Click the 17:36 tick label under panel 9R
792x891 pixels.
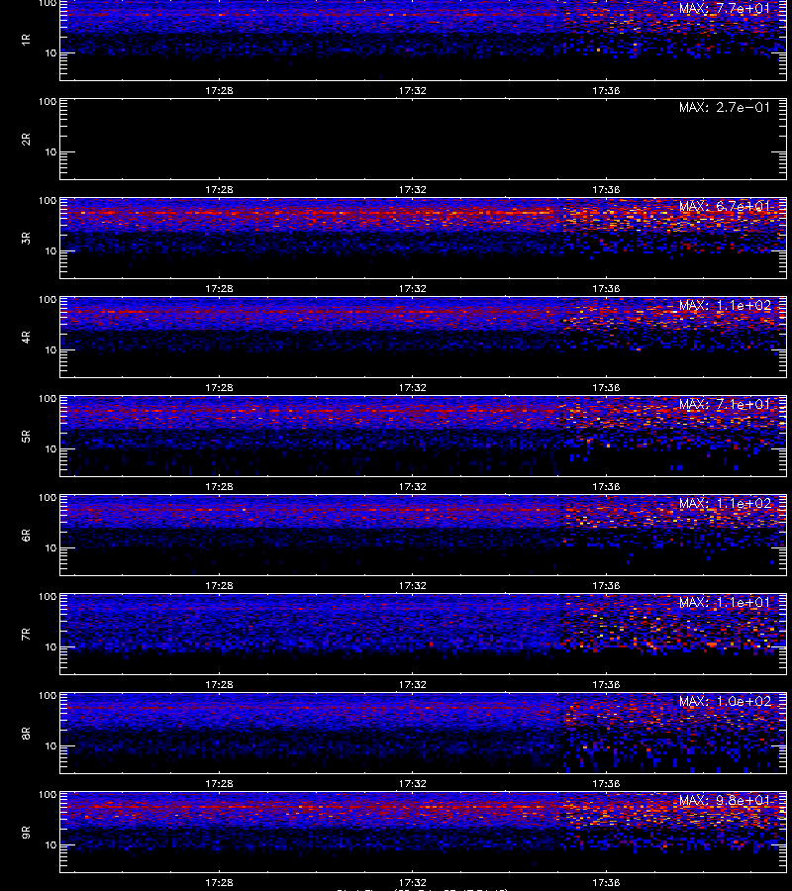[x=606, y=882]
